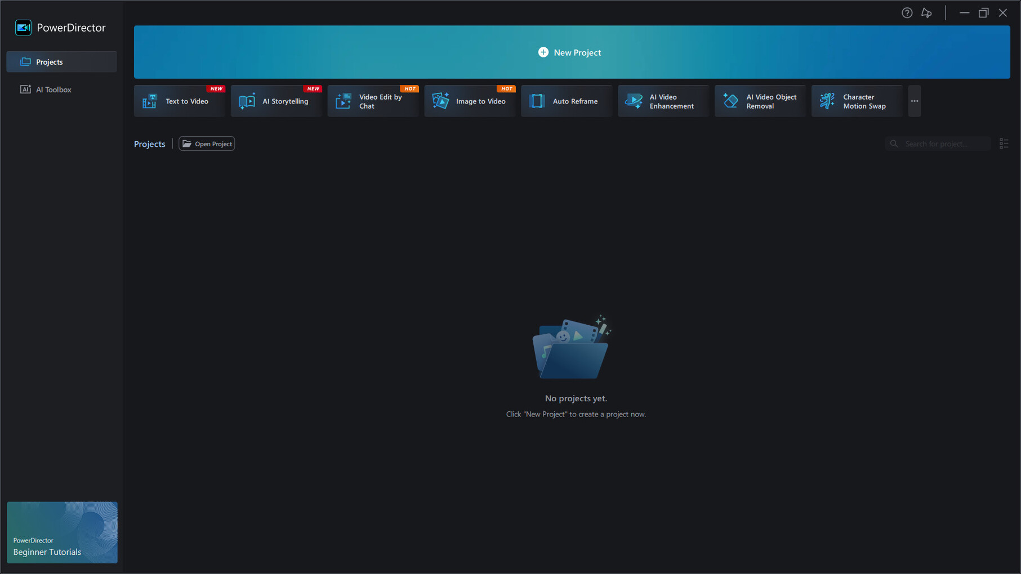Close the PowerDirector window
Viewport: 1021px width, 574px height.
click(1003, 13)
